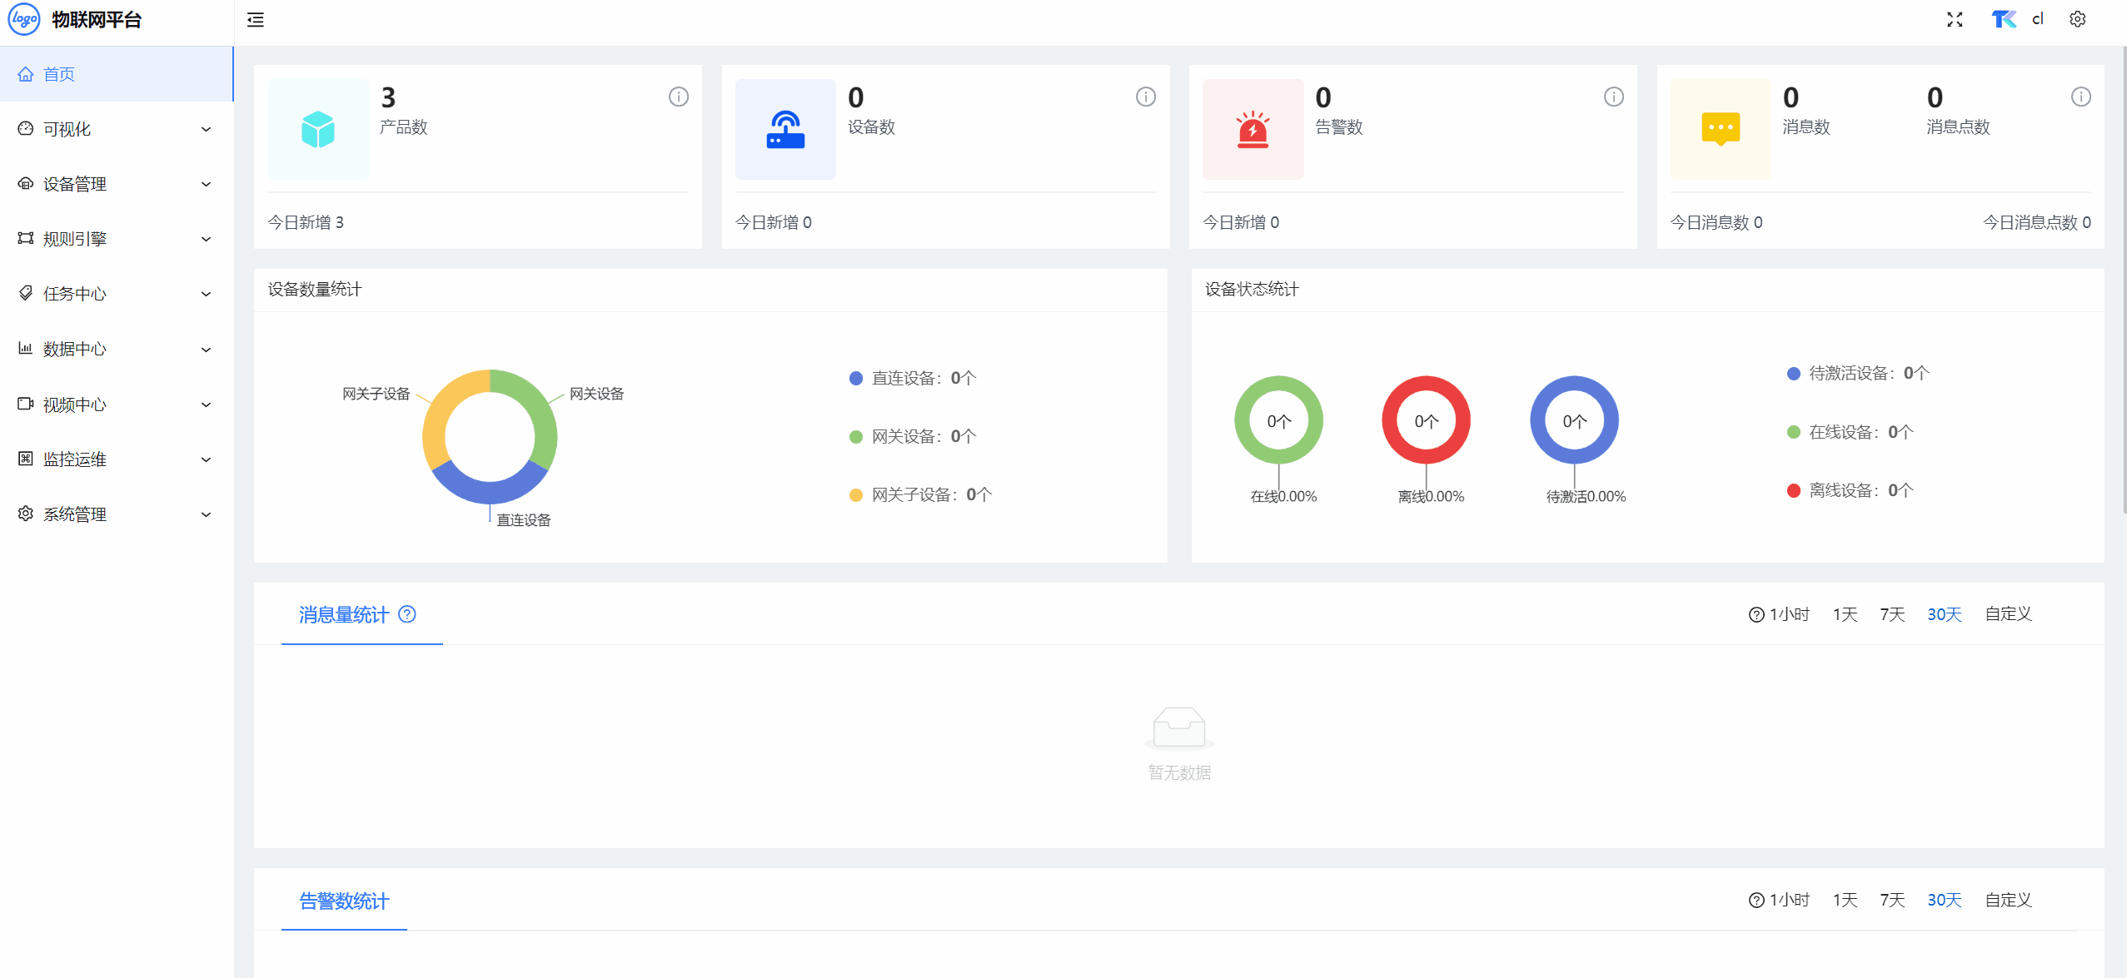Select the 消息量统计 tab

(x=344, y=615)
